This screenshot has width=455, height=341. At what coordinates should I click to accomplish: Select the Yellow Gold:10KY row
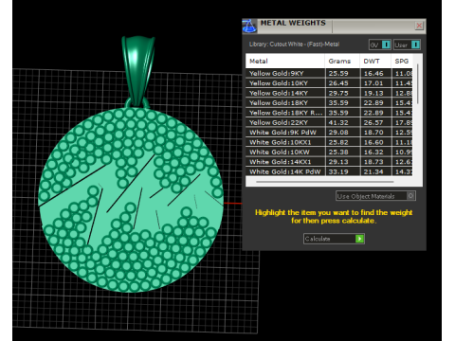329,83
